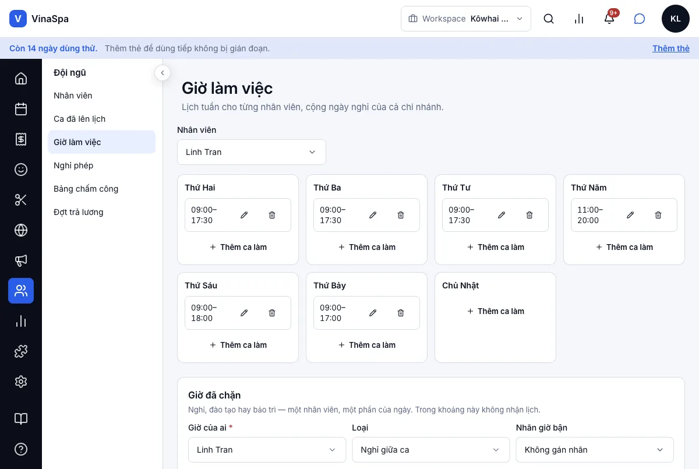Open the KL user avatar menu
The height and width of the screenshot is (469, 699).
(676, 19)
